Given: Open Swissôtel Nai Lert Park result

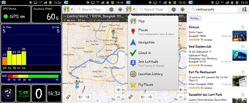Looking at the screenshot, I should (x=205, y=95).
